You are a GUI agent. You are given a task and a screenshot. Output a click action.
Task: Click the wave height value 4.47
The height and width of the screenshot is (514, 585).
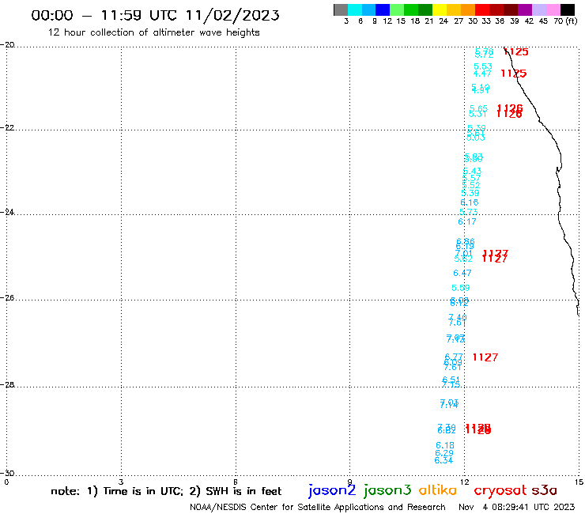click(x=482, y=74)
